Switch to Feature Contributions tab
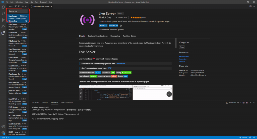Screen dimensions: 257x139 click(x=98, y=36)
